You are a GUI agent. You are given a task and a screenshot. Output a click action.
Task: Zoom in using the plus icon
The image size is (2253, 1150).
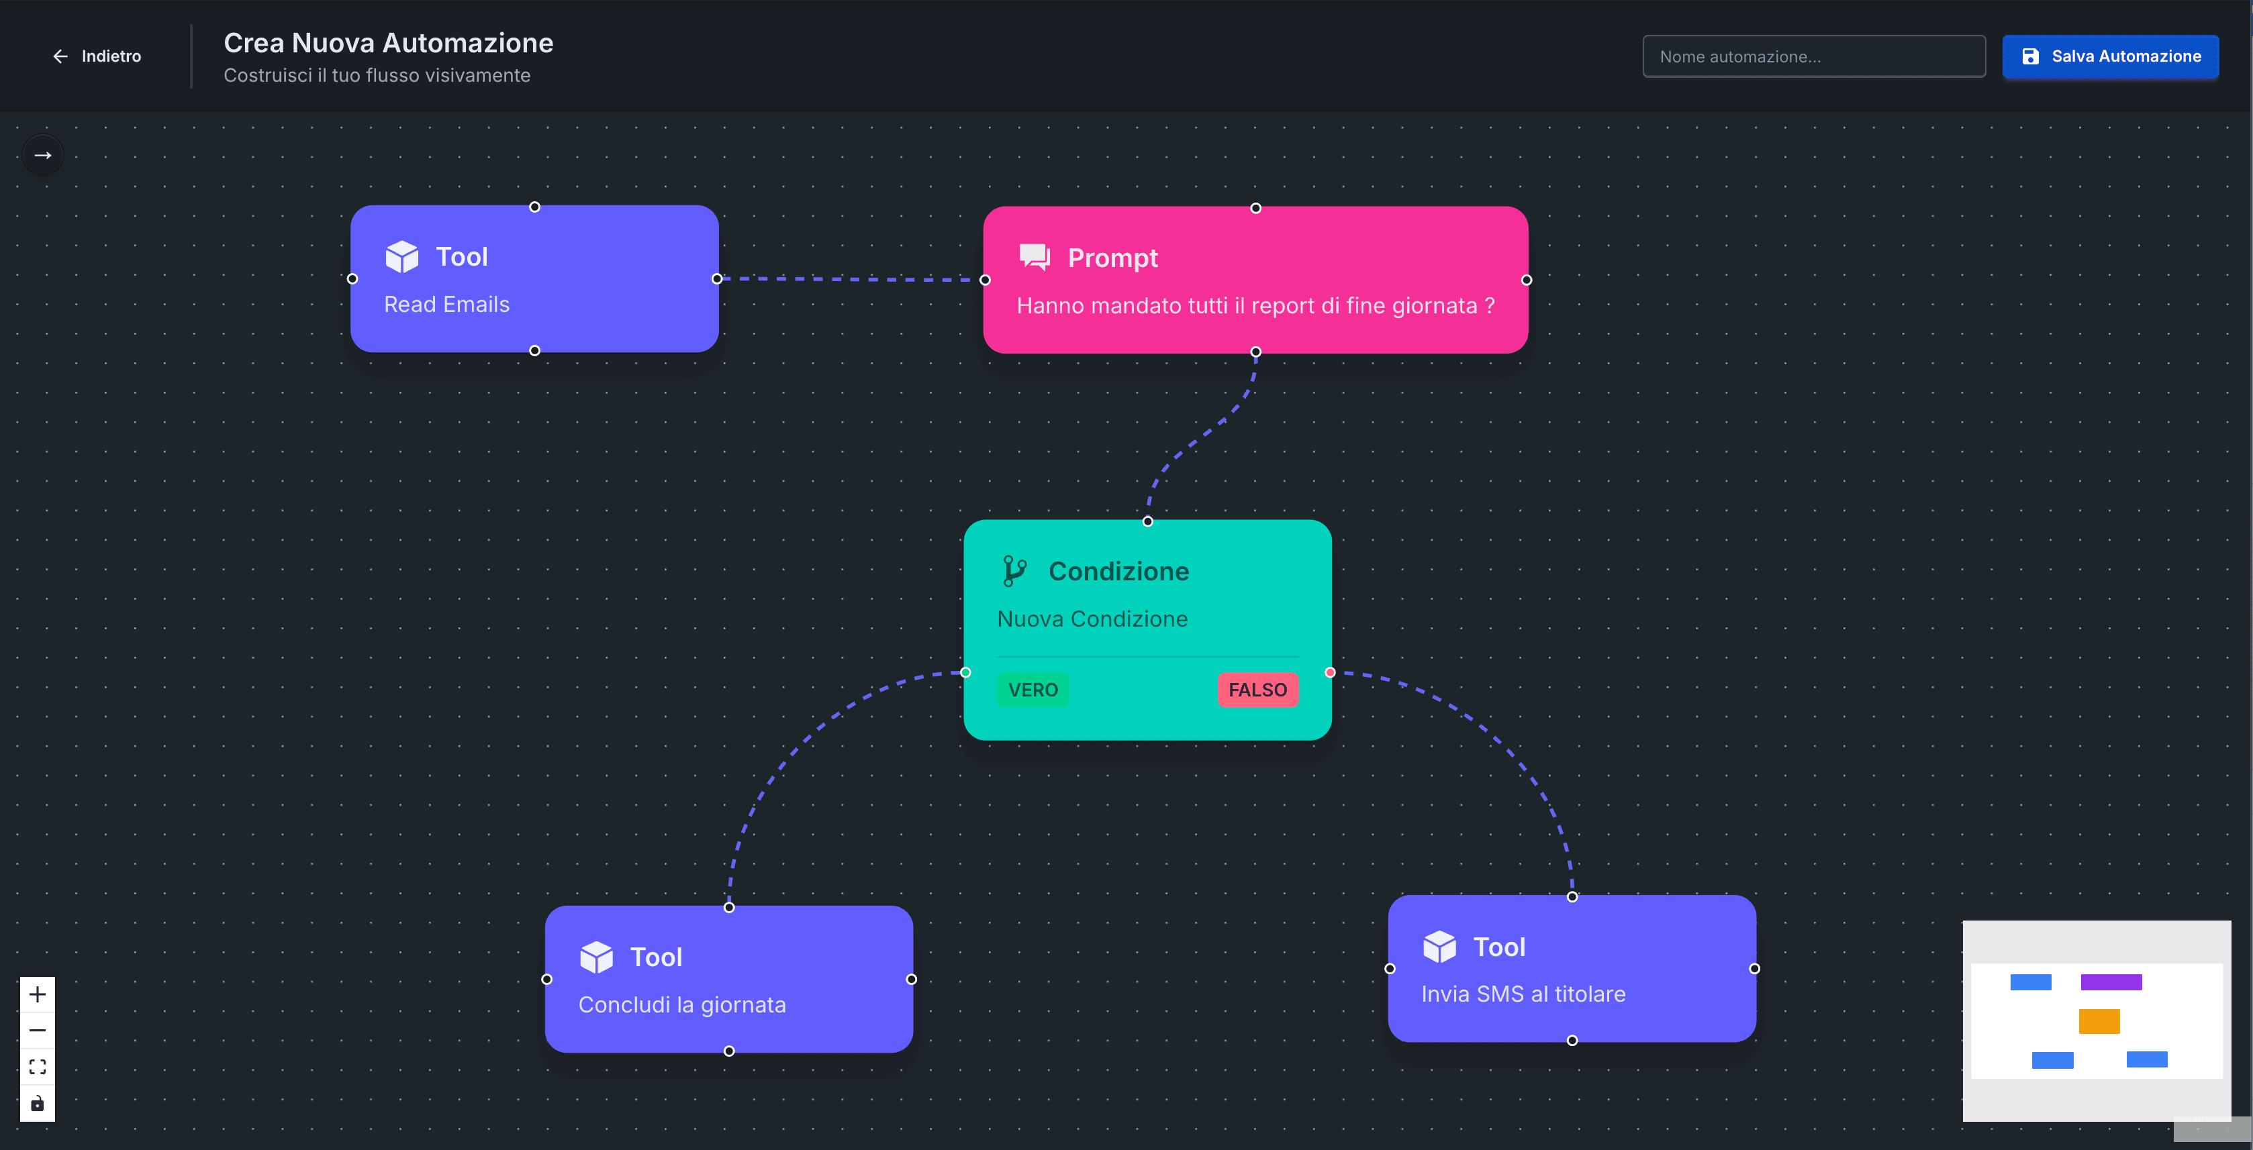pos(38,994)
